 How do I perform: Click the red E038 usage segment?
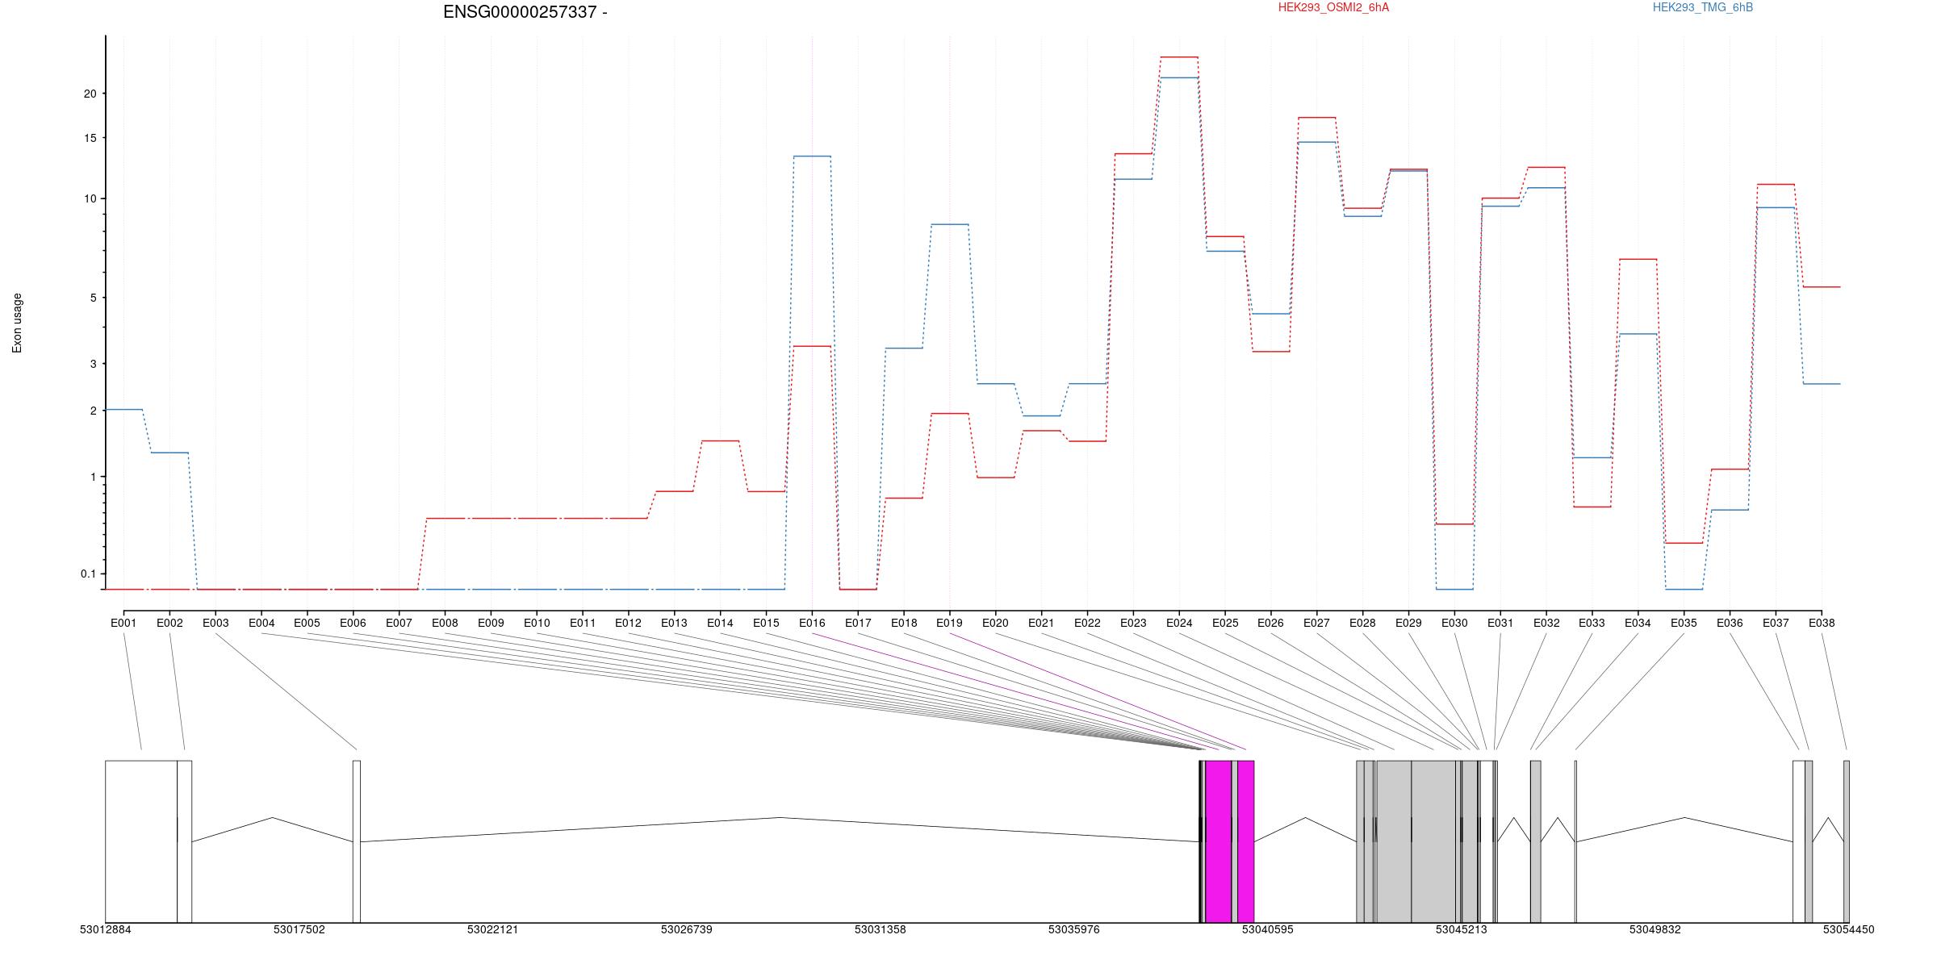coord(1822,286)
